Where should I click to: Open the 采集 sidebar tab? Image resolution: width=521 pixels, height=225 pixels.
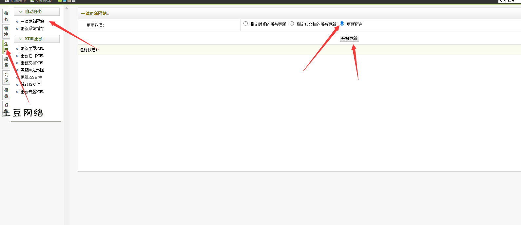coord(6,62)
